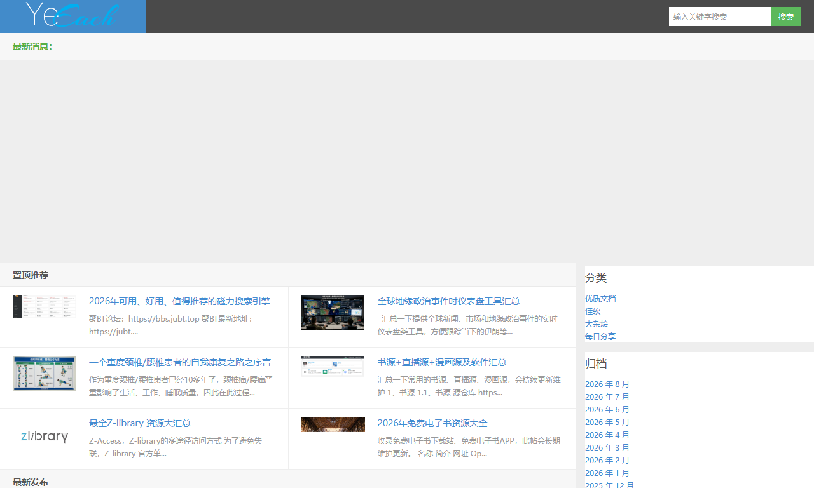Click the green 搜索 search button
The height and width of the screenshot is (488, 814).
(786, 17)
